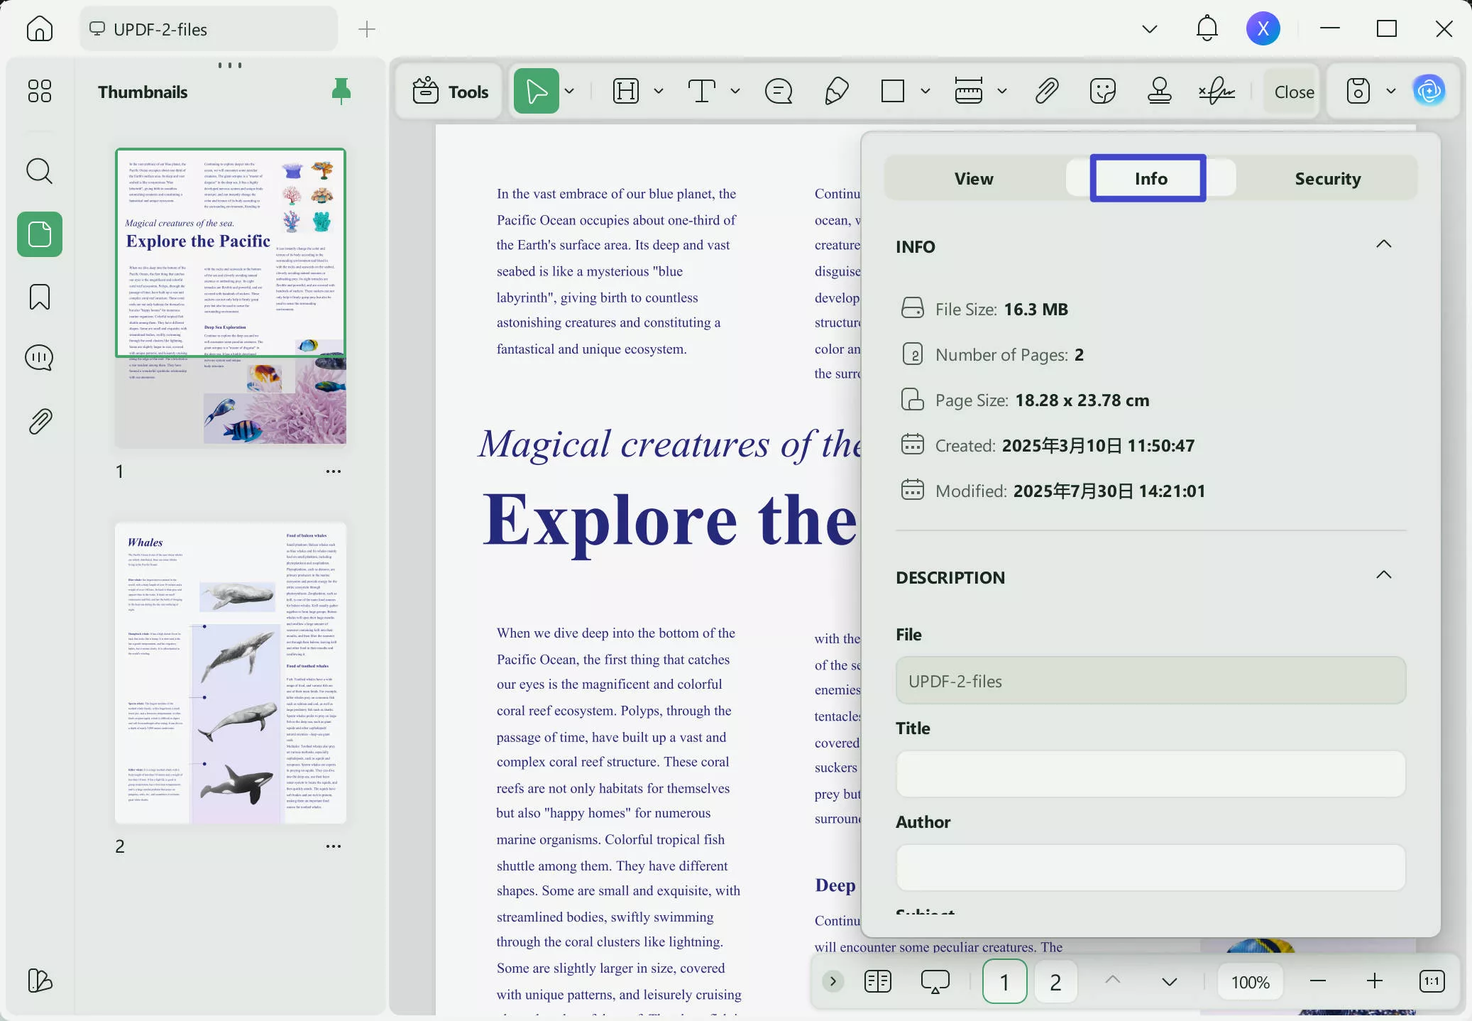
Task: Open the thumbnail grid view icon in sidebar
Action: (x=40, y=91)
